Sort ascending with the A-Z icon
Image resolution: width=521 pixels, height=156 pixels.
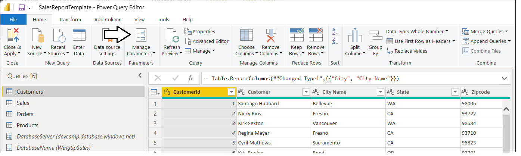[335, 32]
